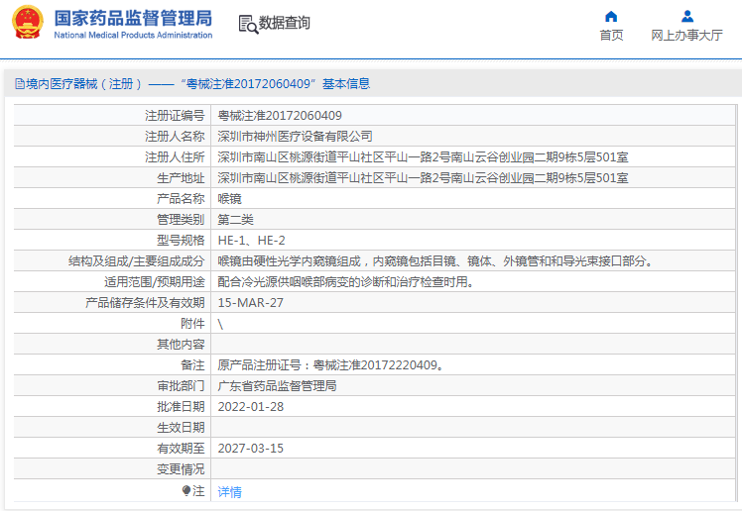Open the 数据查询 menu label

click(285, 23)
